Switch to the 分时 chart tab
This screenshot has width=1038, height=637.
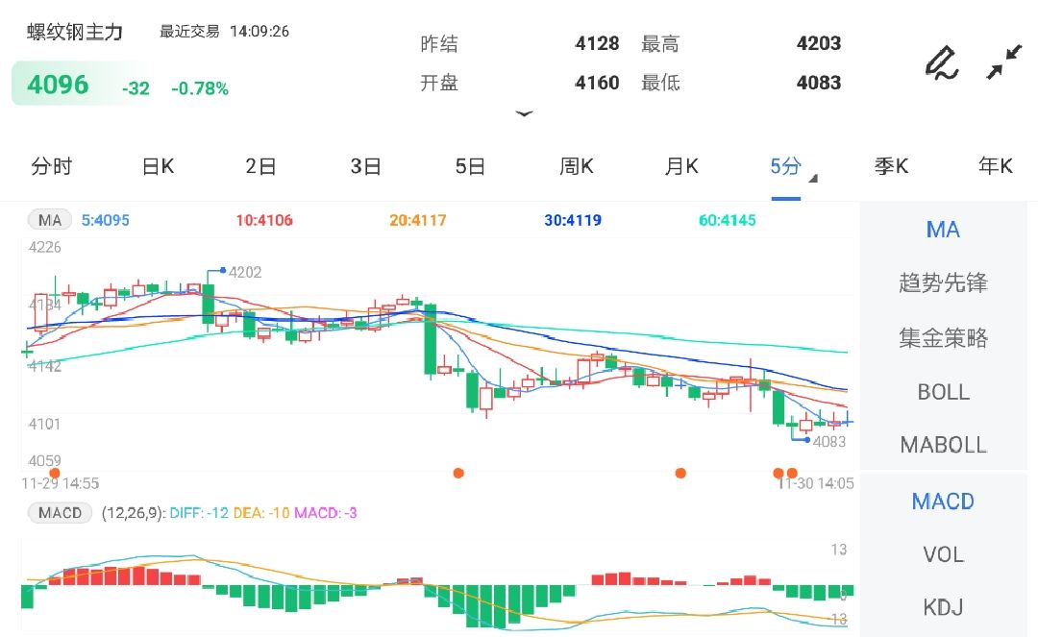tap(53, 166)
